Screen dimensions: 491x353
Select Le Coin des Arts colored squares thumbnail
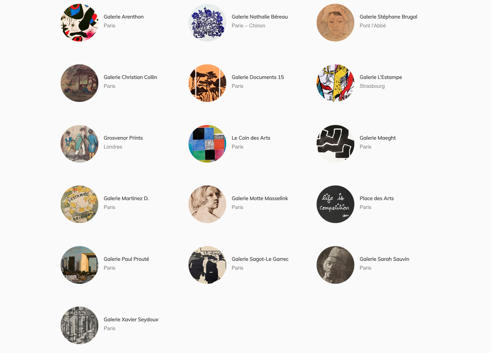[207, 144]
